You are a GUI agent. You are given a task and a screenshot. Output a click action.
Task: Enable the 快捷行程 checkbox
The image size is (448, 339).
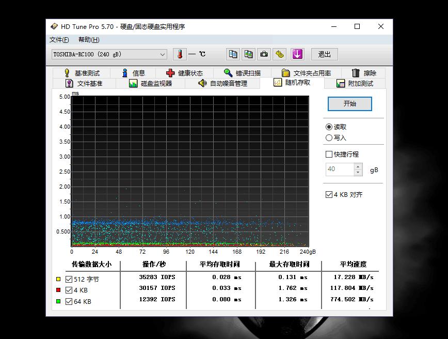[x=329, y=153]
